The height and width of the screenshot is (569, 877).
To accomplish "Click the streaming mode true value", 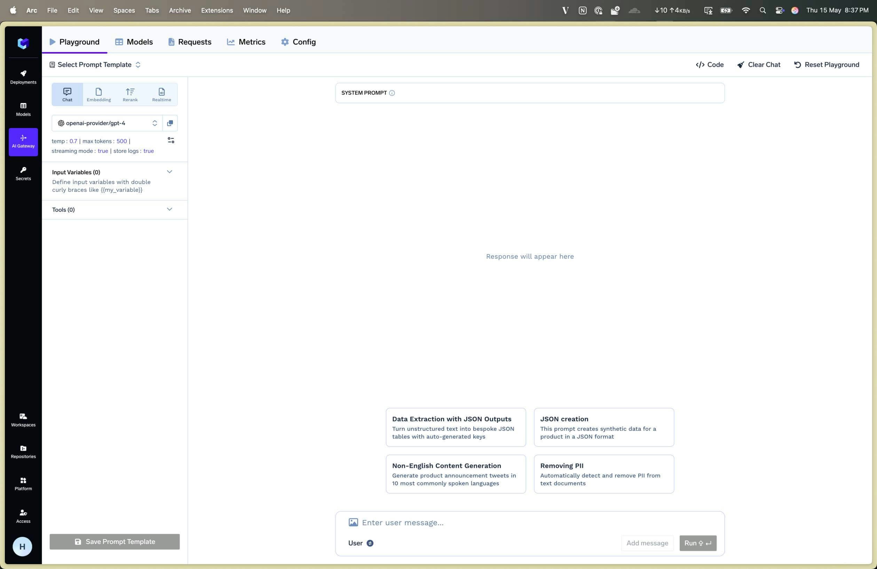I will (103, 151).
